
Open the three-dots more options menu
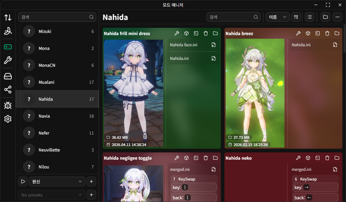337,17
